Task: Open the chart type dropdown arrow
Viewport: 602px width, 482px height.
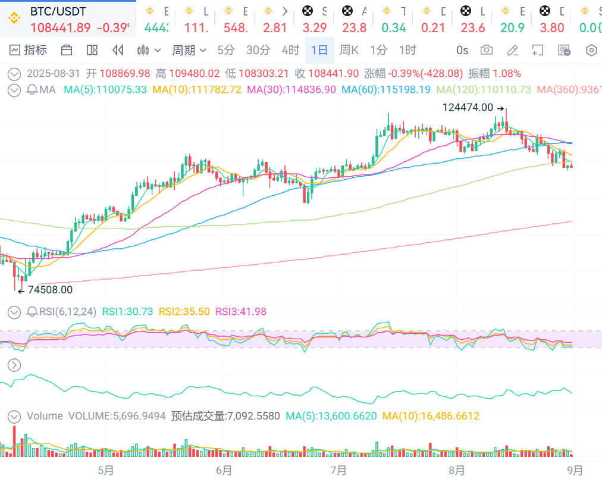Action: pos(158,51)
